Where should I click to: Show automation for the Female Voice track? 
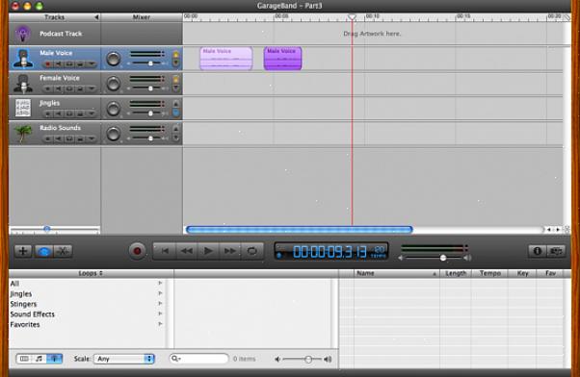click(x=91, y=88)
